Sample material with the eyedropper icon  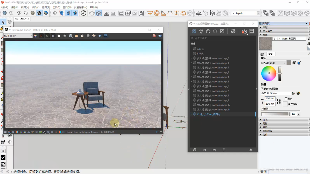coord(309,54)
